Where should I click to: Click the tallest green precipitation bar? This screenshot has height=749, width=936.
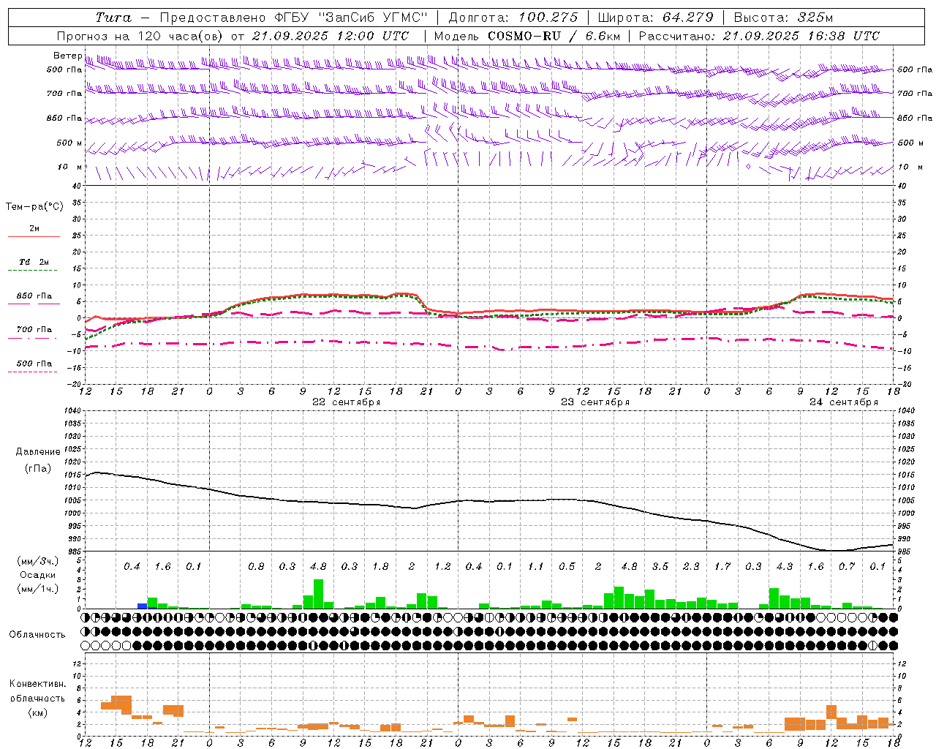(x=318, y=594)
